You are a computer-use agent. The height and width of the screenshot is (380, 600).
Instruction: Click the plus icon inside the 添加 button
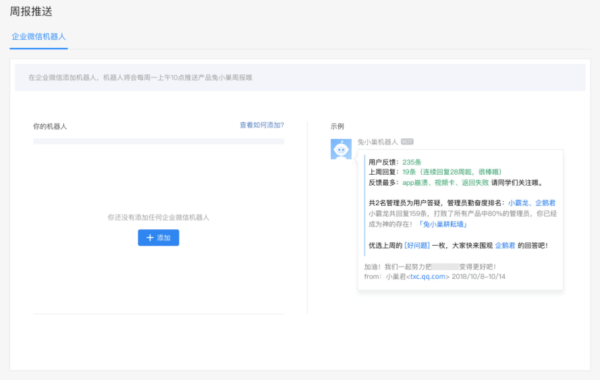pos(150,238)
